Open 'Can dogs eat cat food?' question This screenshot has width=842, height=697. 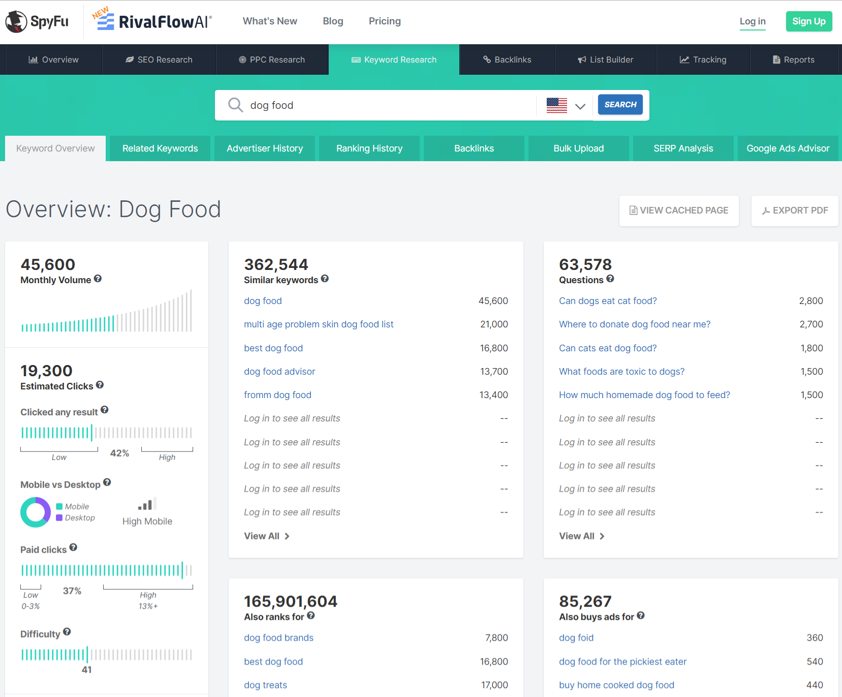tap(608, 301)
